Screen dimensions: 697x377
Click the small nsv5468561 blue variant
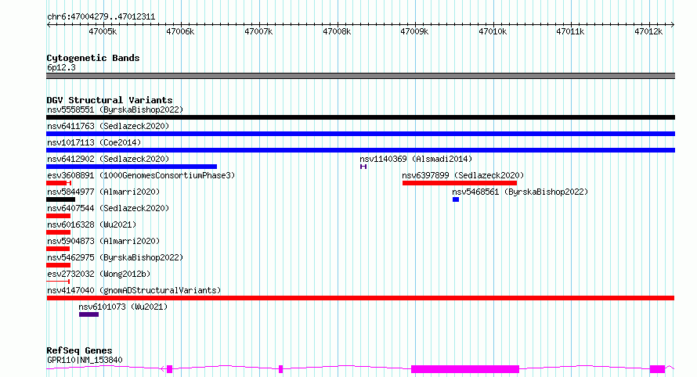(x=456, y=199)
